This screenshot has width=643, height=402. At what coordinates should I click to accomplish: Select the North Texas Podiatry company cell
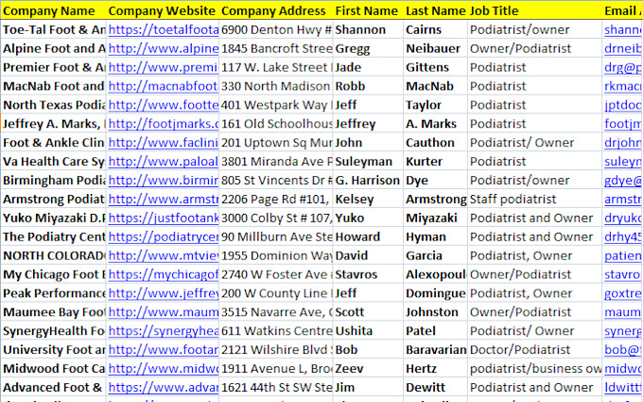click(53, 105)
